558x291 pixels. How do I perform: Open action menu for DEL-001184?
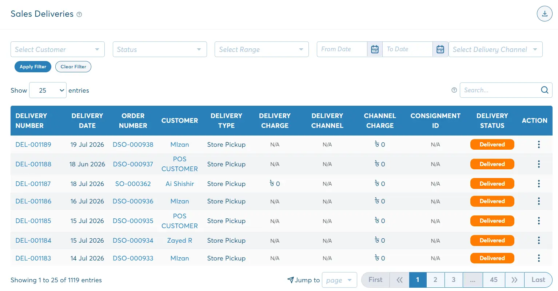[x=539, y=241]
